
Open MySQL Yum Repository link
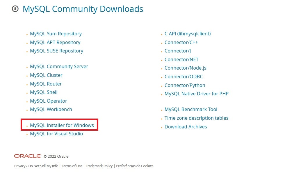56,34
